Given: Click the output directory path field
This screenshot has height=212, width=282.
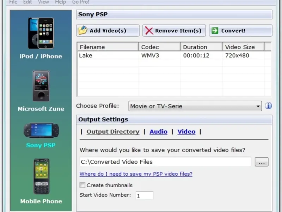Looking at the screenshot, I should [x=165, y=162].
